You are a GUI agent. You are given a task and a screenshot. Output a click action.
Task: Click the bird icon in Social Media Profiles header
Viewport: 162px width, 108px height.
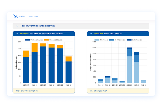click(x=91, y=34)
